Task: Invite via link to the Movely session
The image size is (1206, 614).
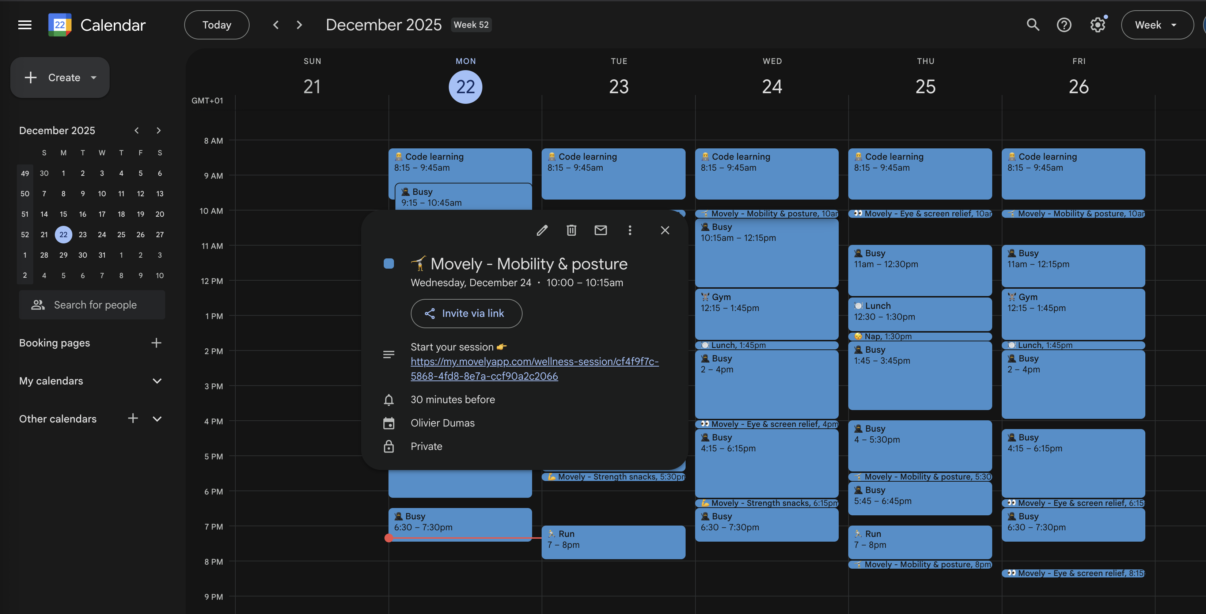Action: coord(466,313)
